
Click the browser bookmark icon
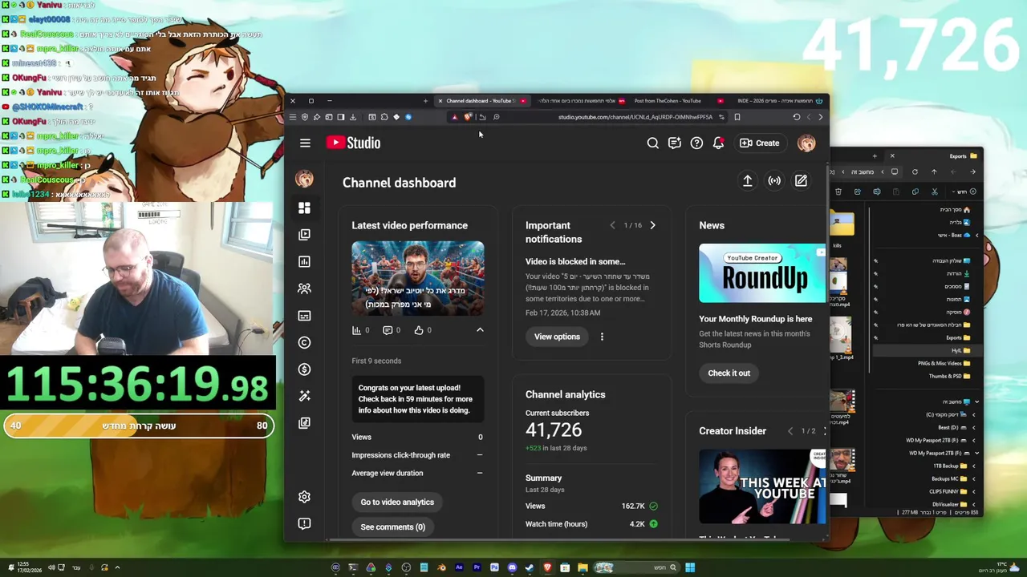[x=737, y=117]
